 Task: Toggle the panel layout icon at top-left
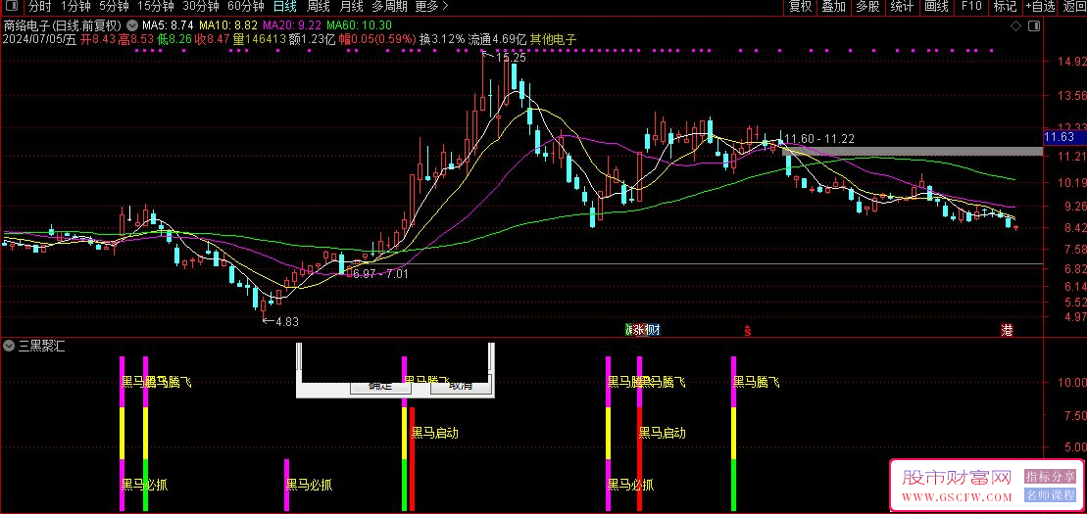[13, 7]
